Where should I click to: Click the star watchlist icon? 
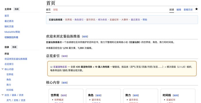196,9
